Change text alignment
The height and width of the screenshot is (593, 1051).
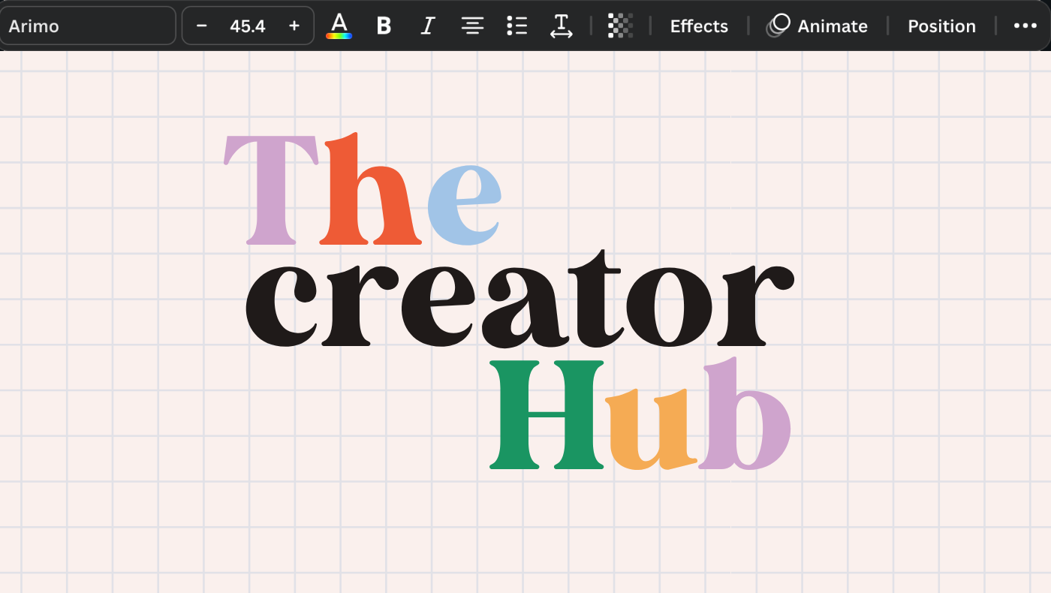pos(472,26)
